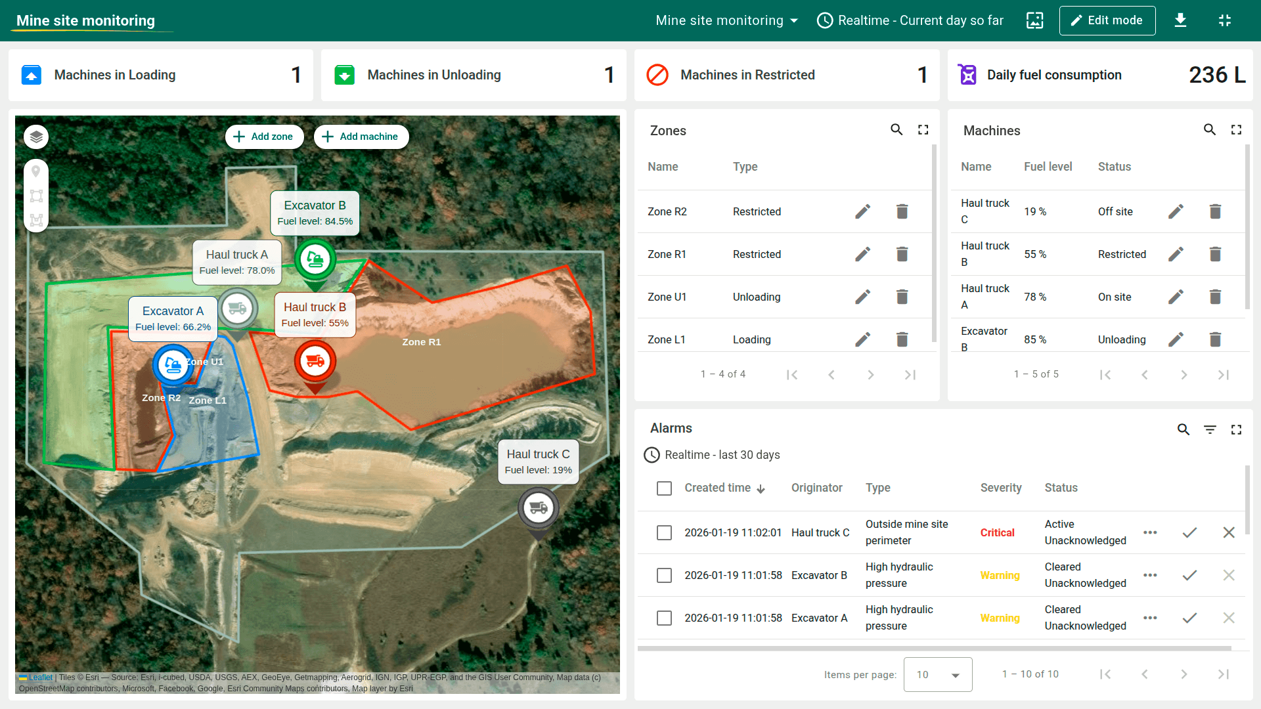The width and height of the screenshot is (1261, 709).
Task: Select the Excavator B alarm checkbox
Action: 664,575
